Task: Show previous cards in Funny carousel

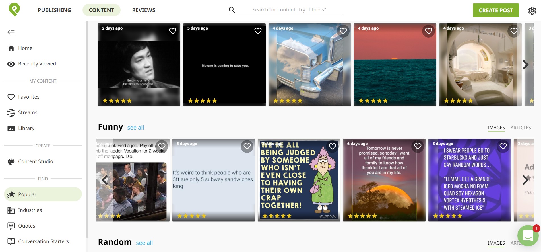Action: [105, 180]
